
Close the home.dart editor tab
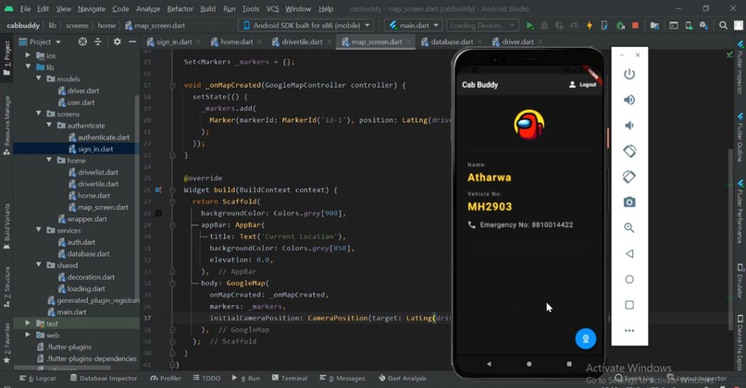point(260,42)
